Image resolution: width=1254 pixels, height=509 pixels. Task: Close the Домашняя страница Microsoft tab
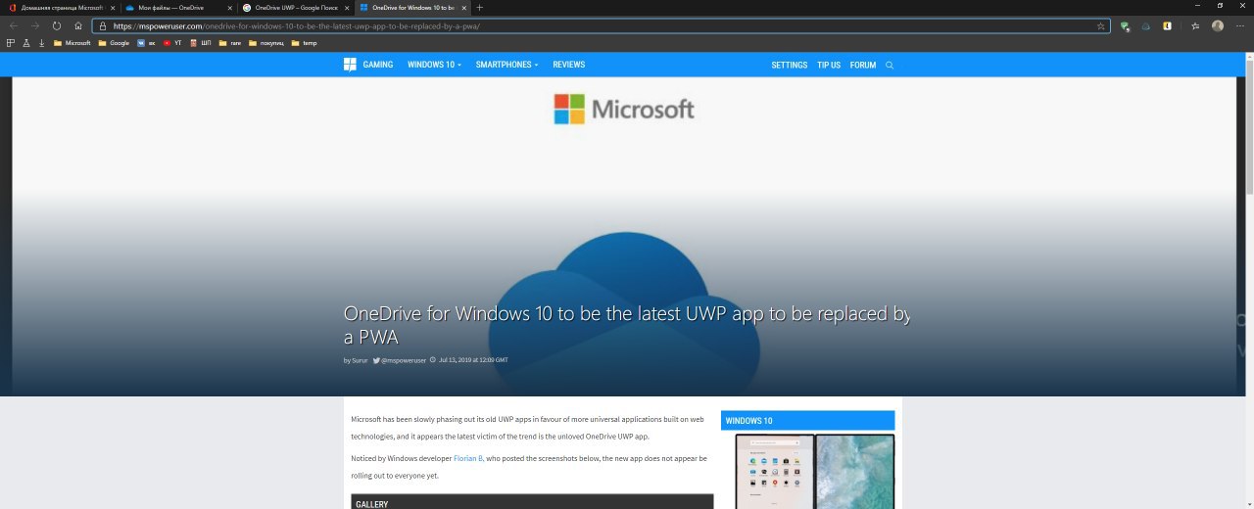(114, 8)
